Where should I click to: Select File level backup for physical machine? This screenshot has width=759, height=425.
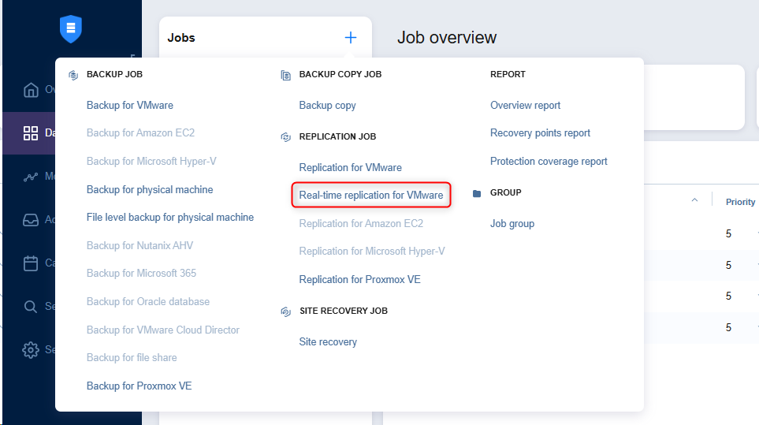(170, 217)
